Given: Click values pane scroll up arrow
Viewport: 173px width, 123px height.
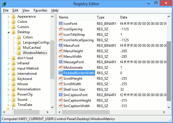Looking at the screenshot, I should [x=169, y=16].
